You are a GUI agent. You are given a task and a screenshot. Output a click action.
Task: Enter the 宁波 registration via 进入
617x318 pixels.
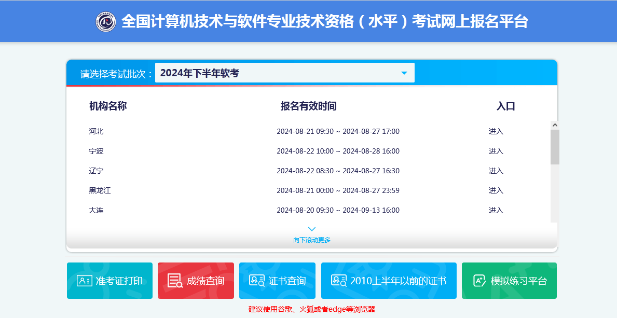(496, 151)
